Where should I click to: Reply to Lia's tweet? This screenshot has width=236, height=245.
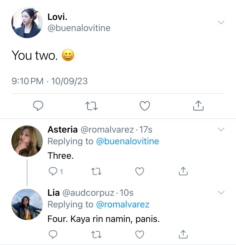click(x=53, y=234)
